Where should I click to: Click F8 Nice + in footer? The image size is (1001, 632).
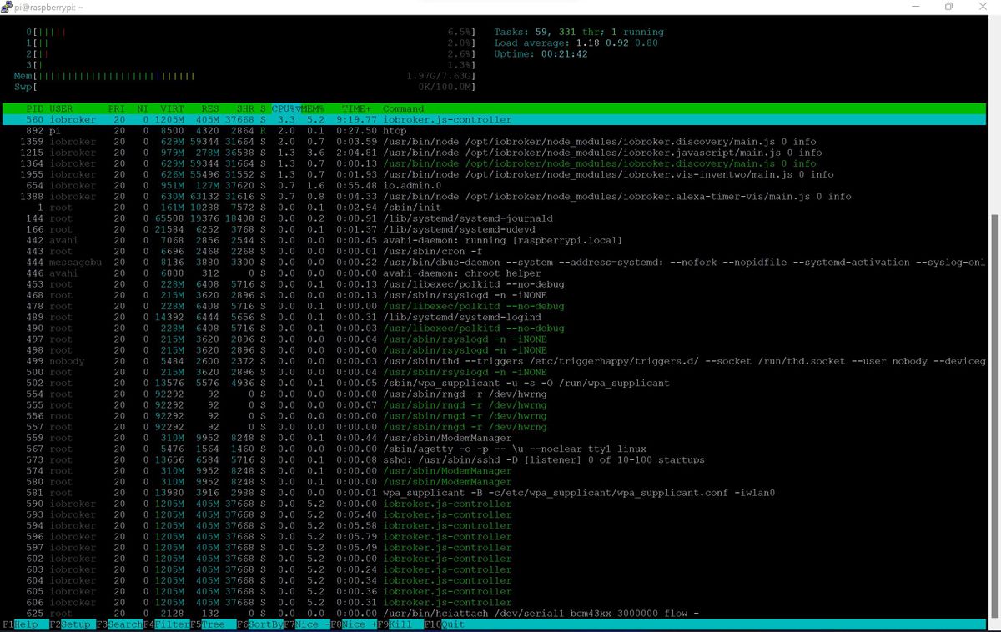(x=353, y=624)
